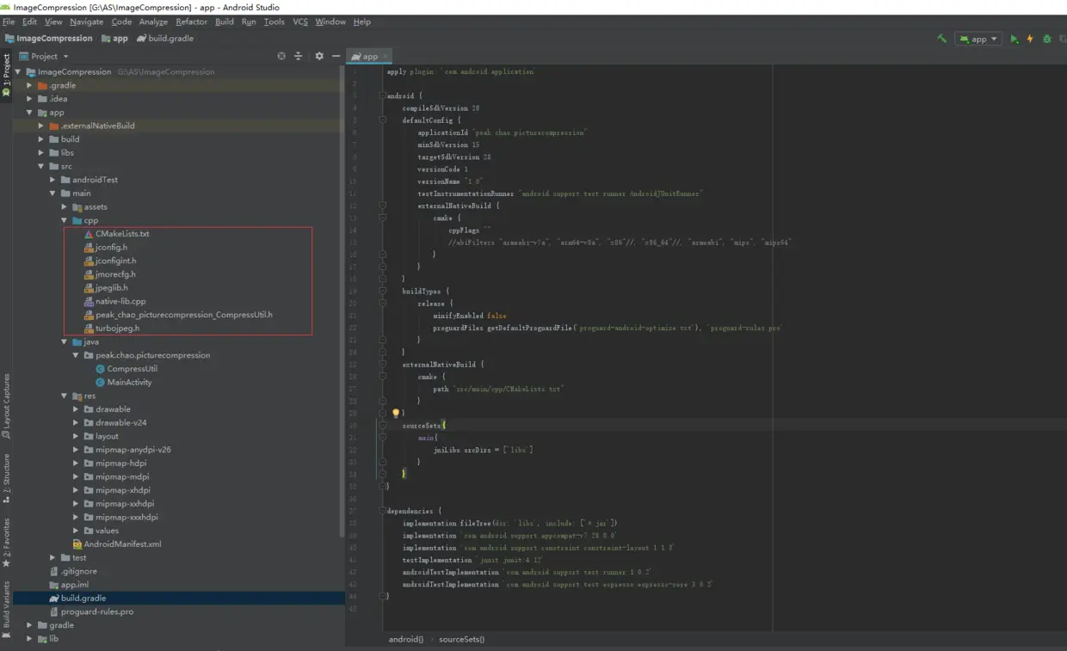
Task: Select turbojpeg.h file
Action: point(111,328)
